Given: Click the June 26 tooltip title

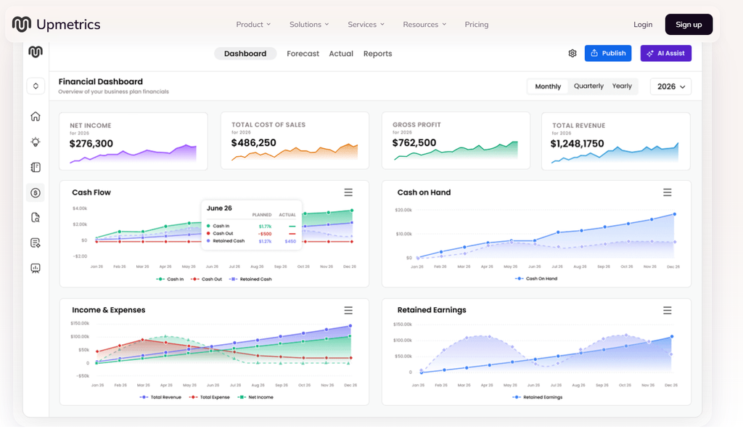Looking at the screenshot, I should click(219, 208).
